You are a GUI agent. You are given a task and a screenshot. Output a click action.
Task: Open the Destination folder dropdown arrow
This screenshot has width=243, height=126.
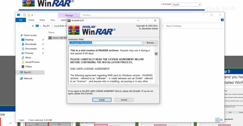pos(142,43)
